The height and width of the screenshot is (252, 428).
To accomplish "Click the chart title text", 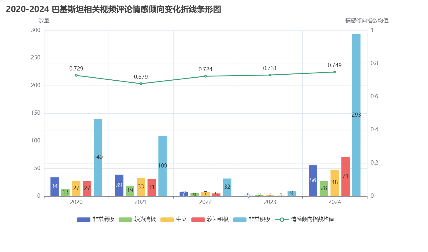I will coord(113,9).
